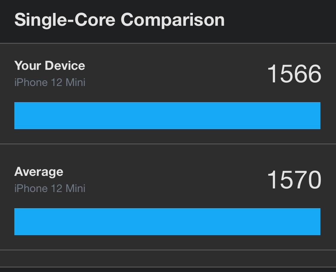Click the divider line between Your Device and Average
336x272 pixels.
[167, 144]
